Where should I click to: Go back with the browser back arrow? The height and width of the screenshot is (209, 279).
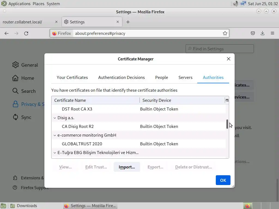click(x=7, y=33)
